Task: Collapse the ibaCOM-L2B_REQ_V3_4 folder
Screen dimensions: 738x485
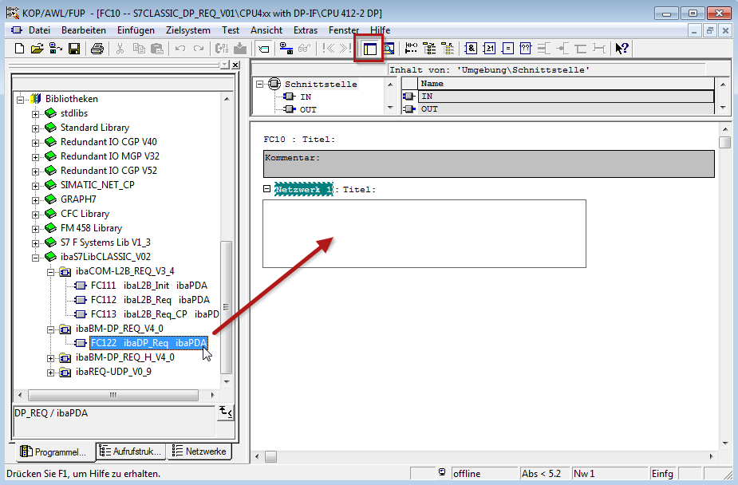Action: [x=52, y=271]
